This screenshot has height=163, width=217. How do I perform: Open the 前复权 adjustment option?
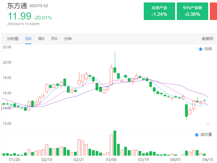click(207, 39)
